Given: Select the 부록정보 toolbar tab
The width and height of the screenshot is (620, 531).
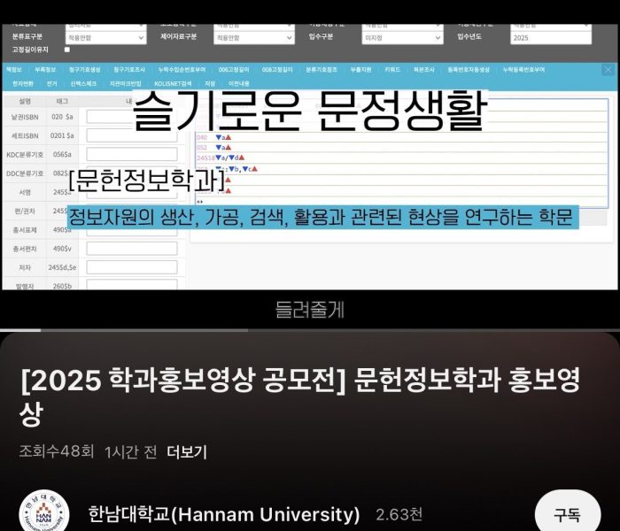Looking at the screenshot, I should (x=45, y=70).
